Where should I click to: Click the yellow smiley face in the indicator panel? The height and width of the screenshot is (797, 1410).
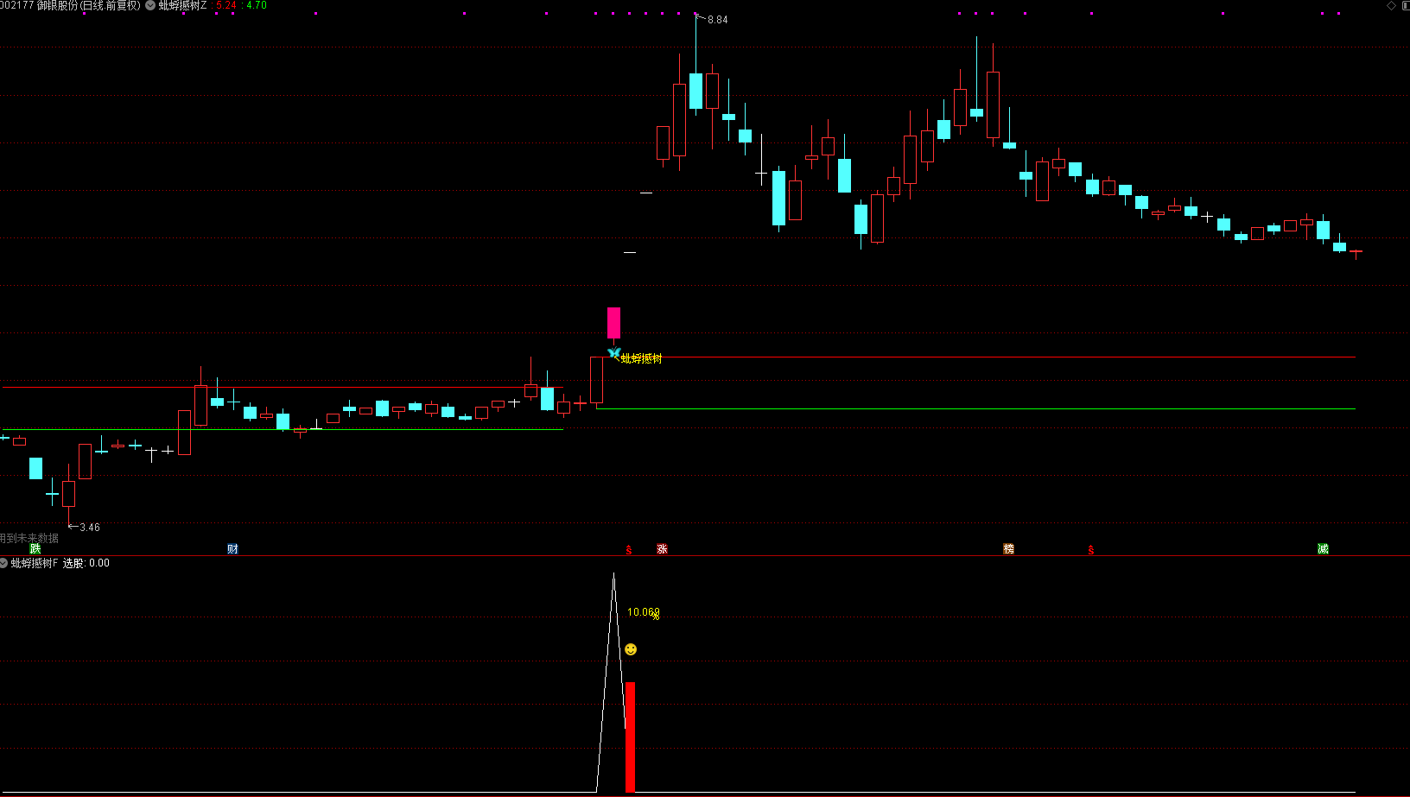tap(631, 649)
